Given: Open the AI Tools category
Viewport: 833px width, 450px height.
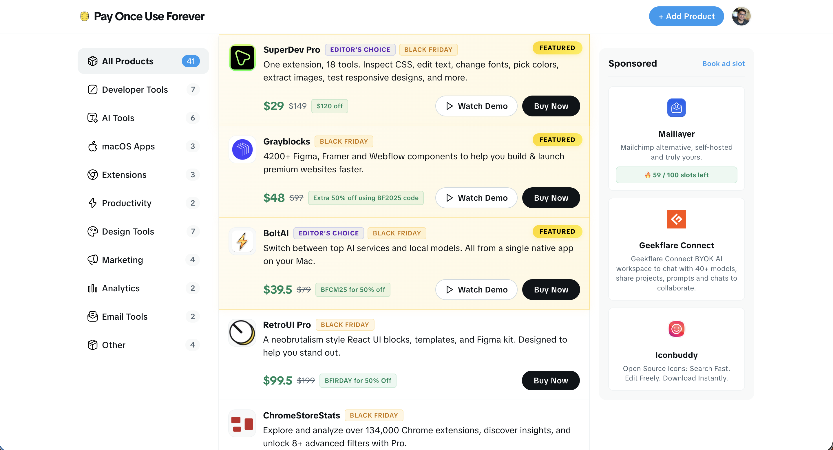Looking at the screenshot, I should coord(118,118).
